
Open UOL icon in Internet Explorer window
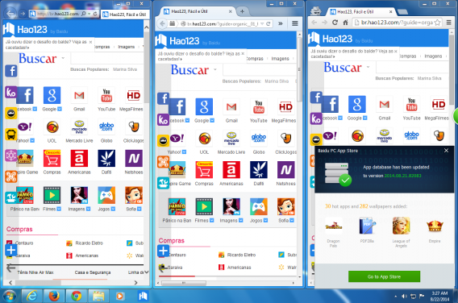52,127
